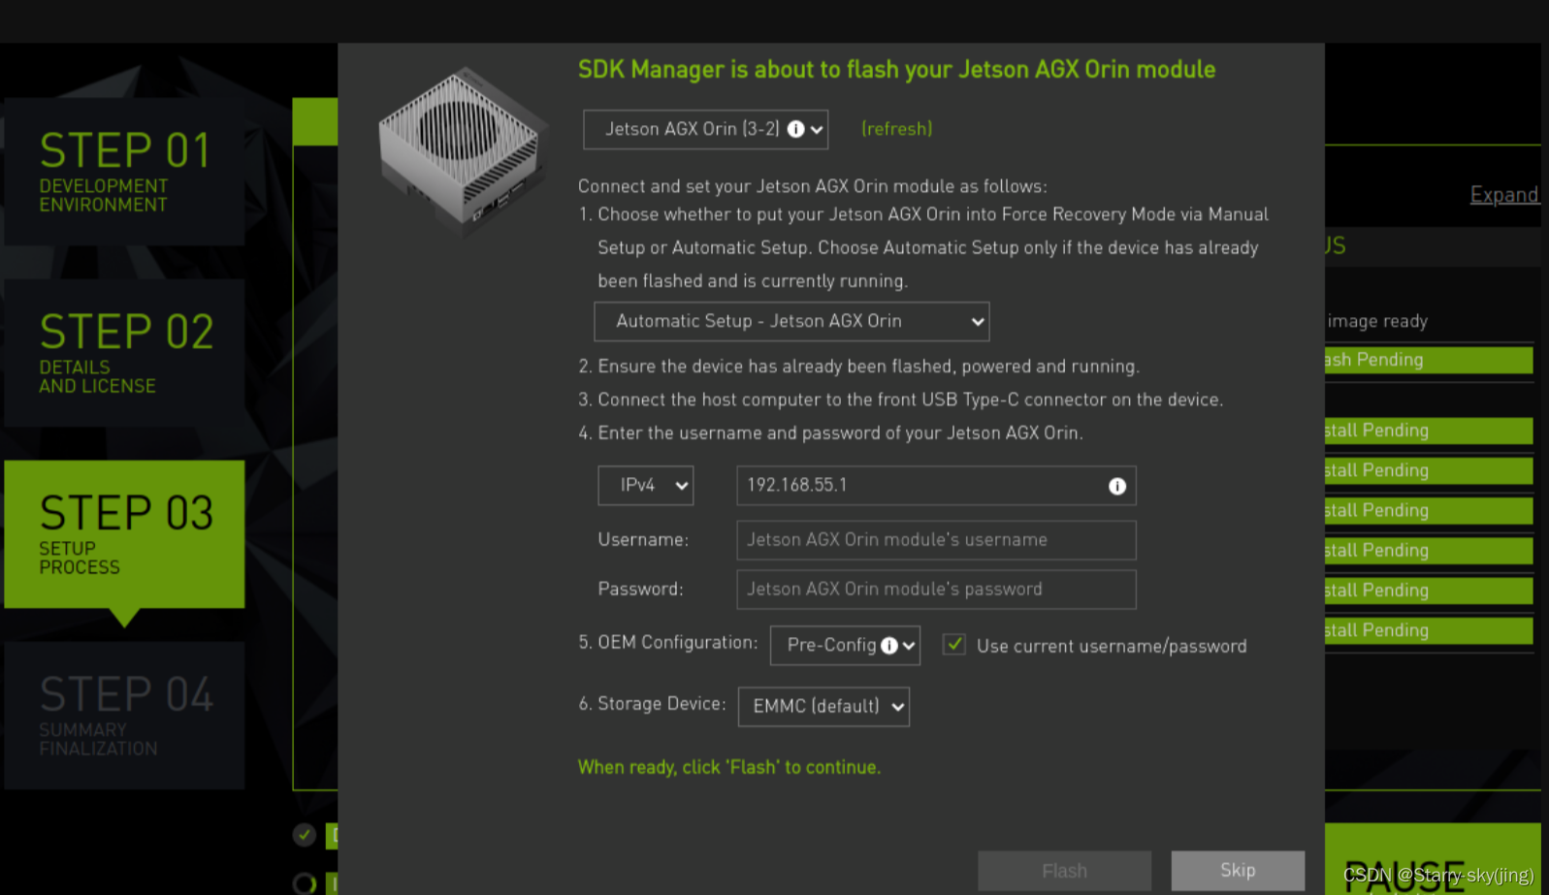Screen dimensions: 1549x895
Task: Open the Jetson AGX Orin (3-2) device dropdown
Action: pos(705,129)
